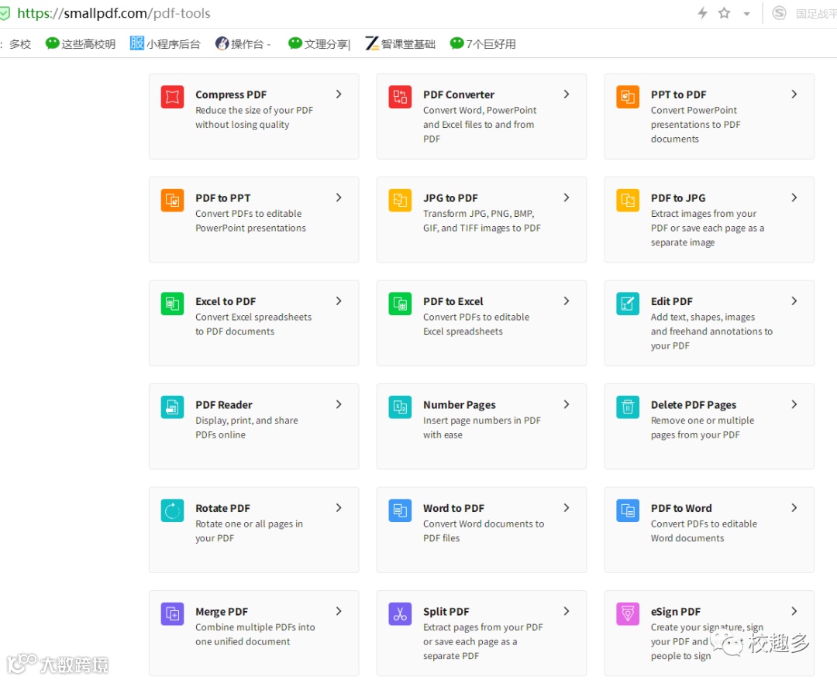Viewport: 837px width, 680px height.
Task: Click 'Combine multiple PDFs into' description
Action: click(x=255, y=627)
